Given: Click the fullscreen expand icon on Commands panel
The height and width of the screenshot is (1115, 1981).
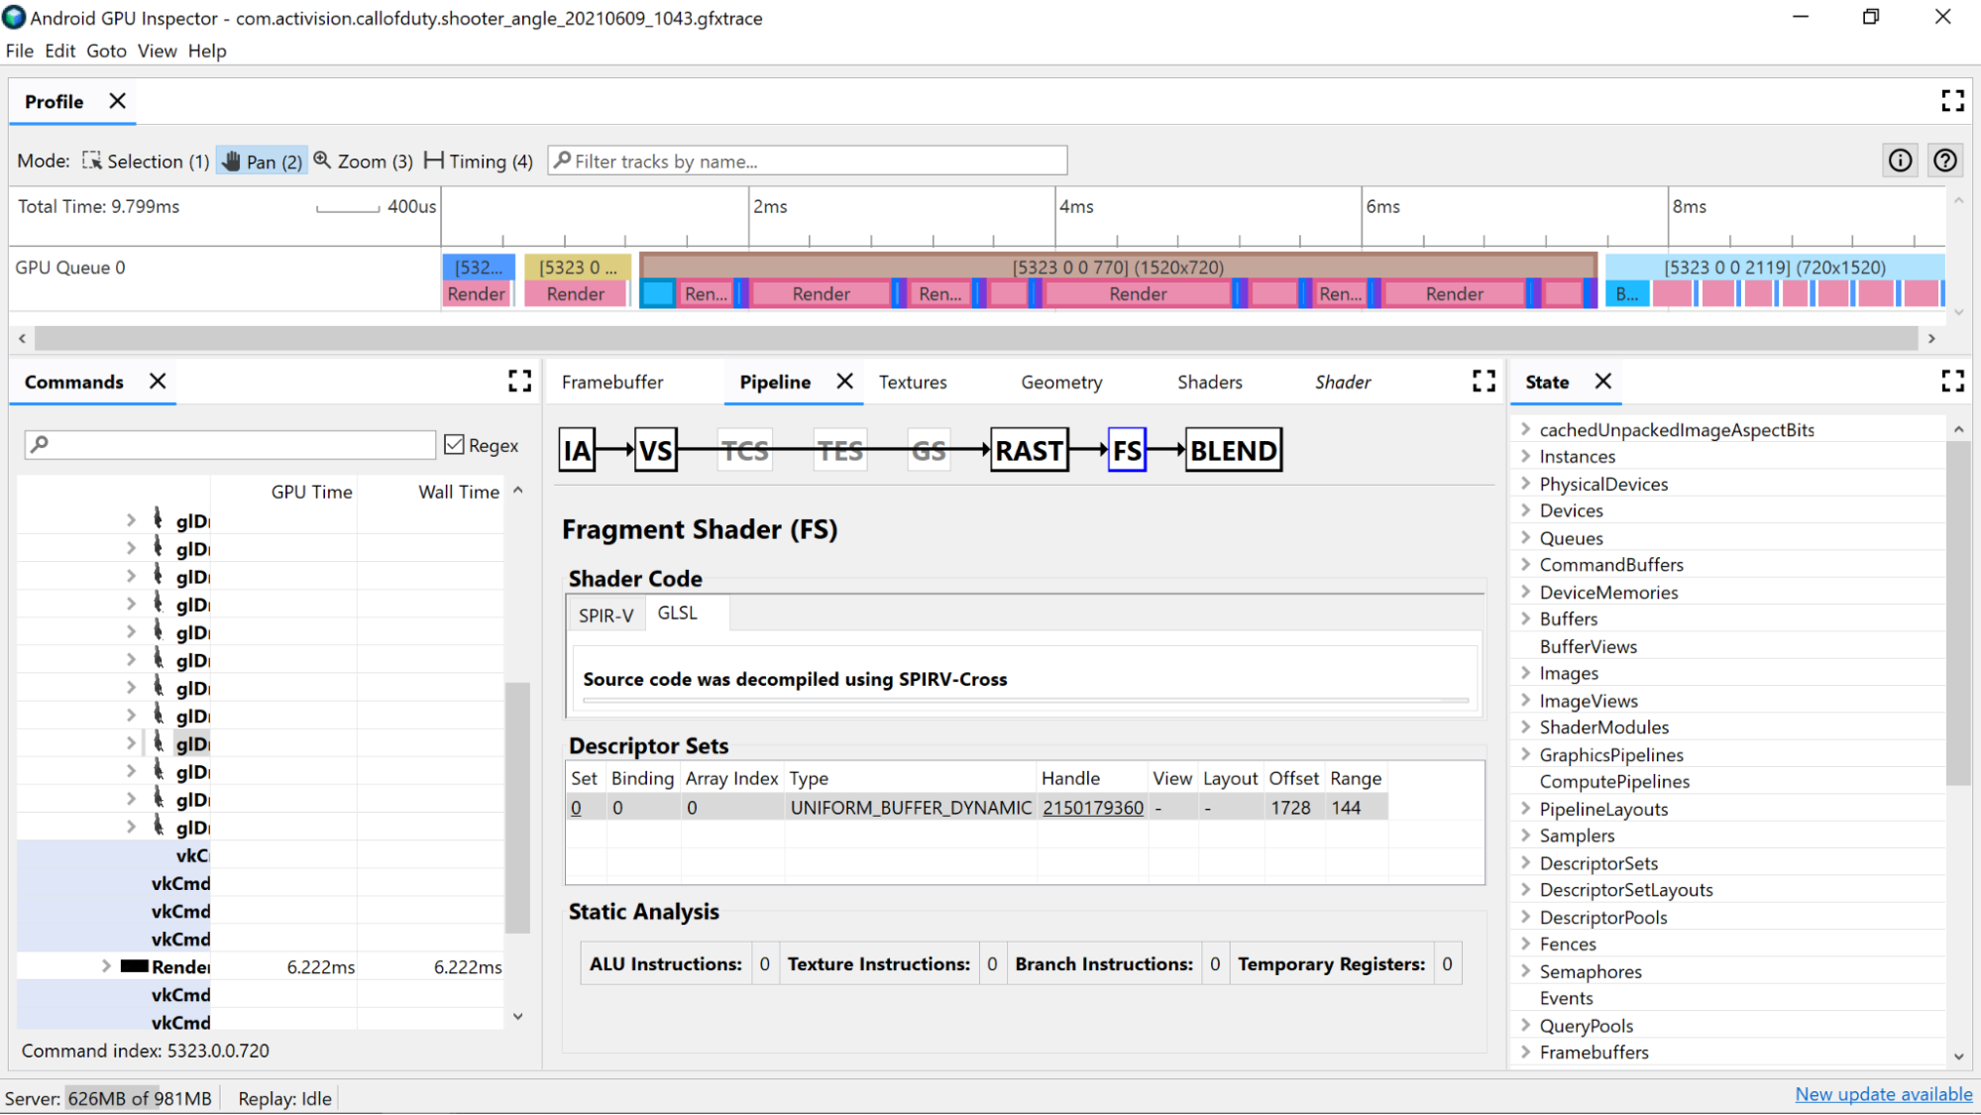Looking at the screenshot, I should pos(519,382).
